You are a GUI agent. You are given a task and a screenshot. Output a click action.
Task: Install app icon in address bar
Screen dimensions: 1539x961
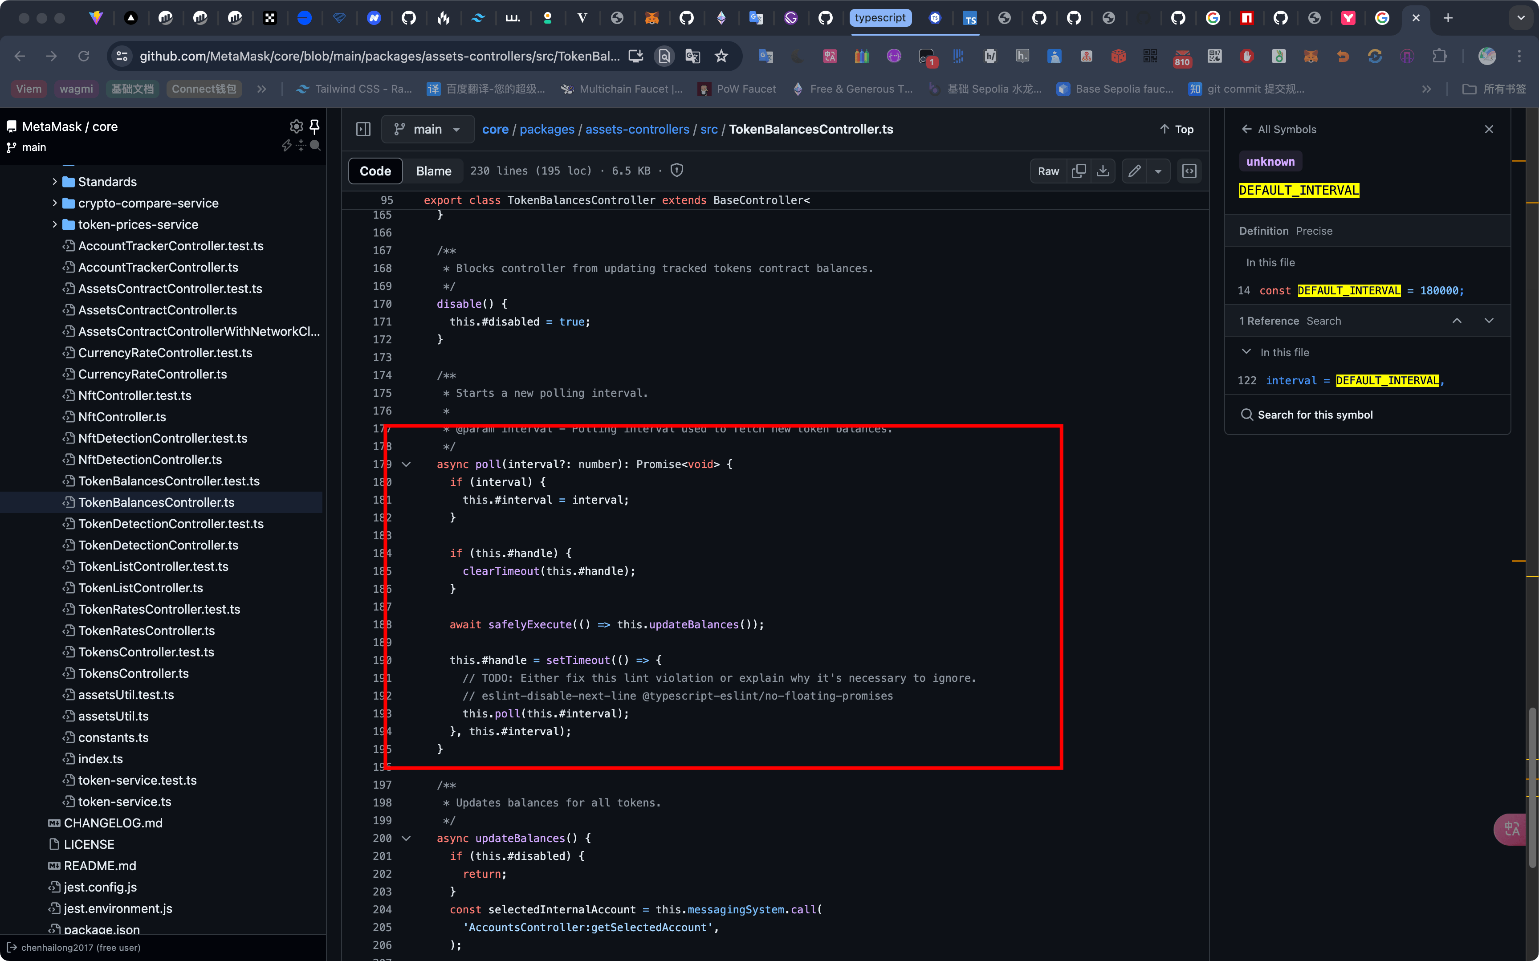[635, 57]
